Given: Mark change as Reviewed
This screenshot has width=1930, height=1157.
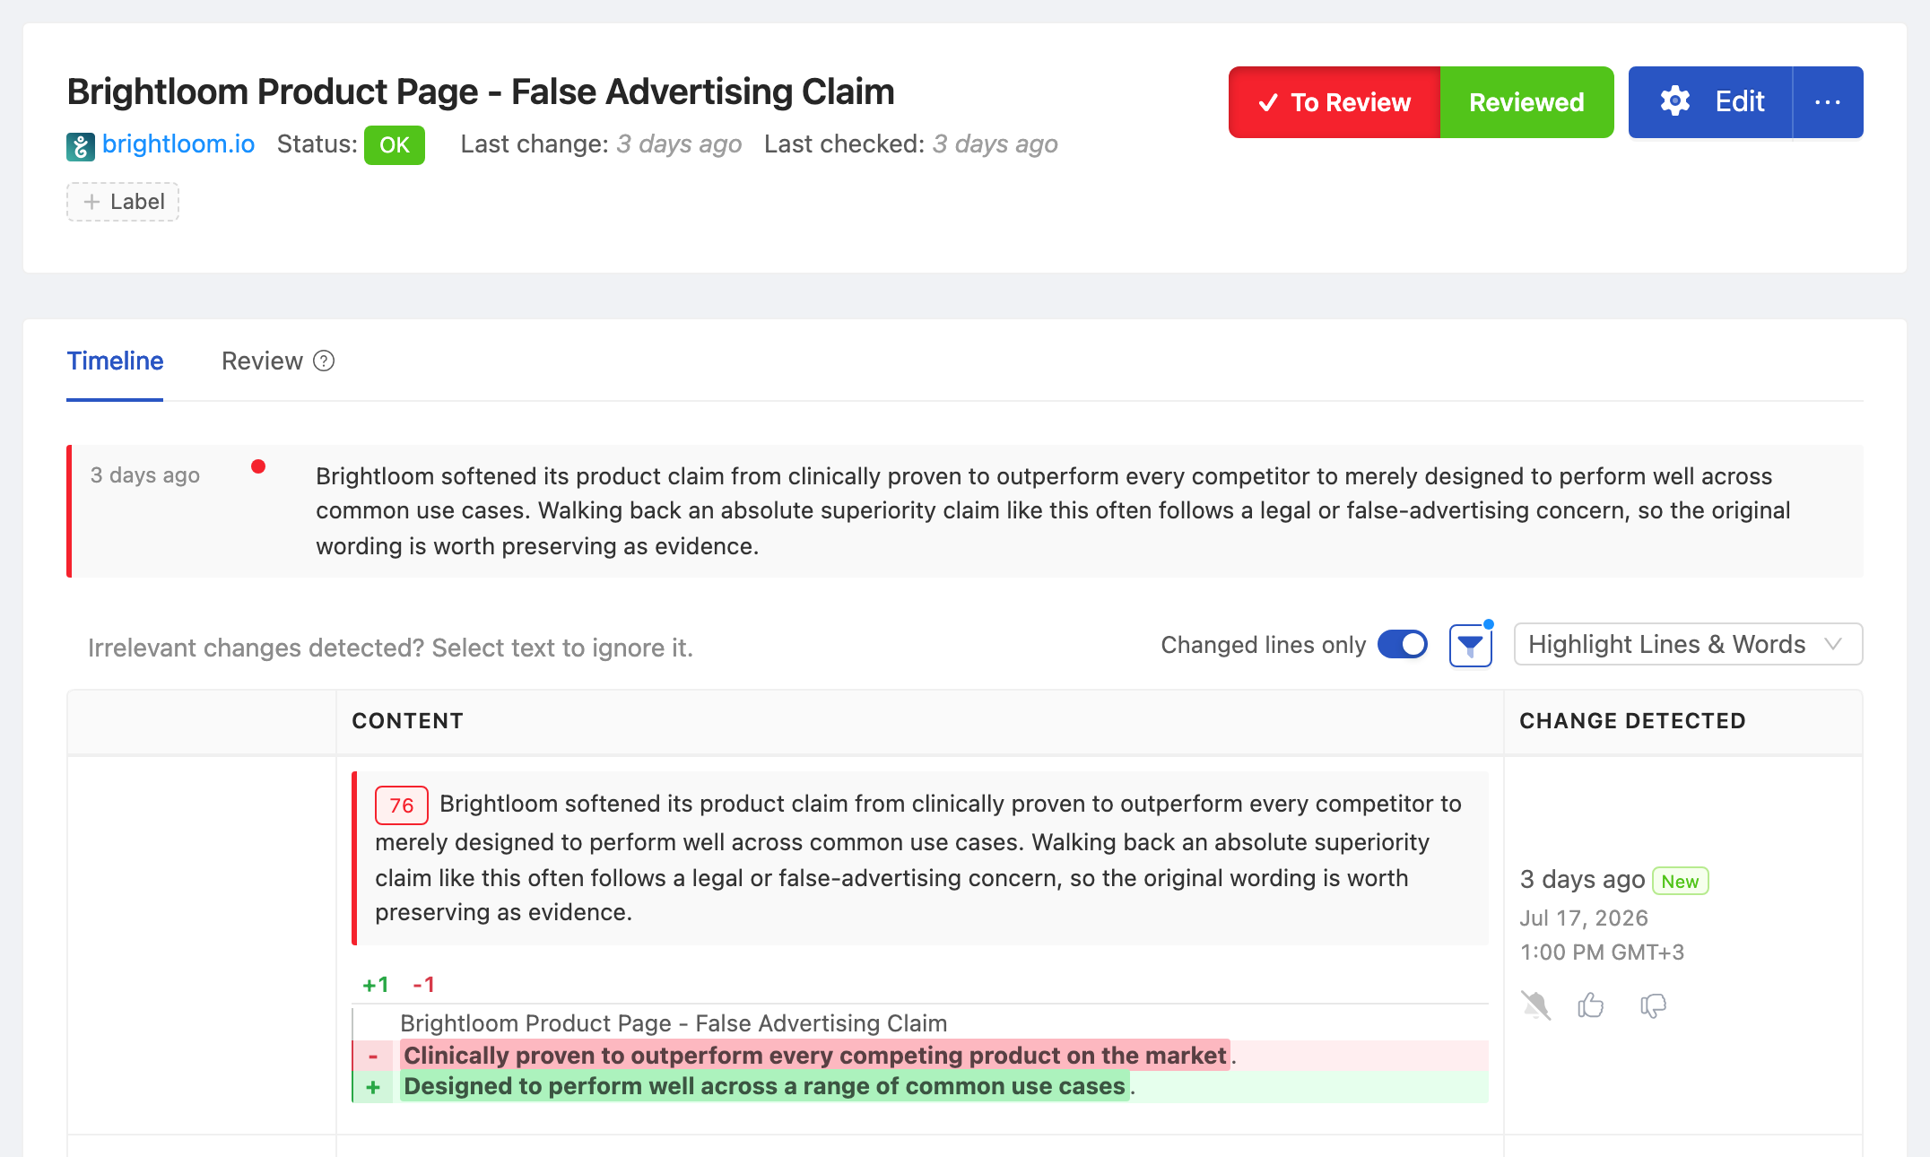Looking at the screenshot, I should [x=1526, y=102].
